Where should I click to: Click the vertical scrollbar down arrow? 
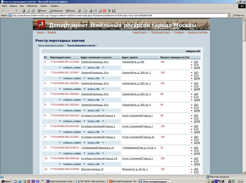tap(244, 173)
